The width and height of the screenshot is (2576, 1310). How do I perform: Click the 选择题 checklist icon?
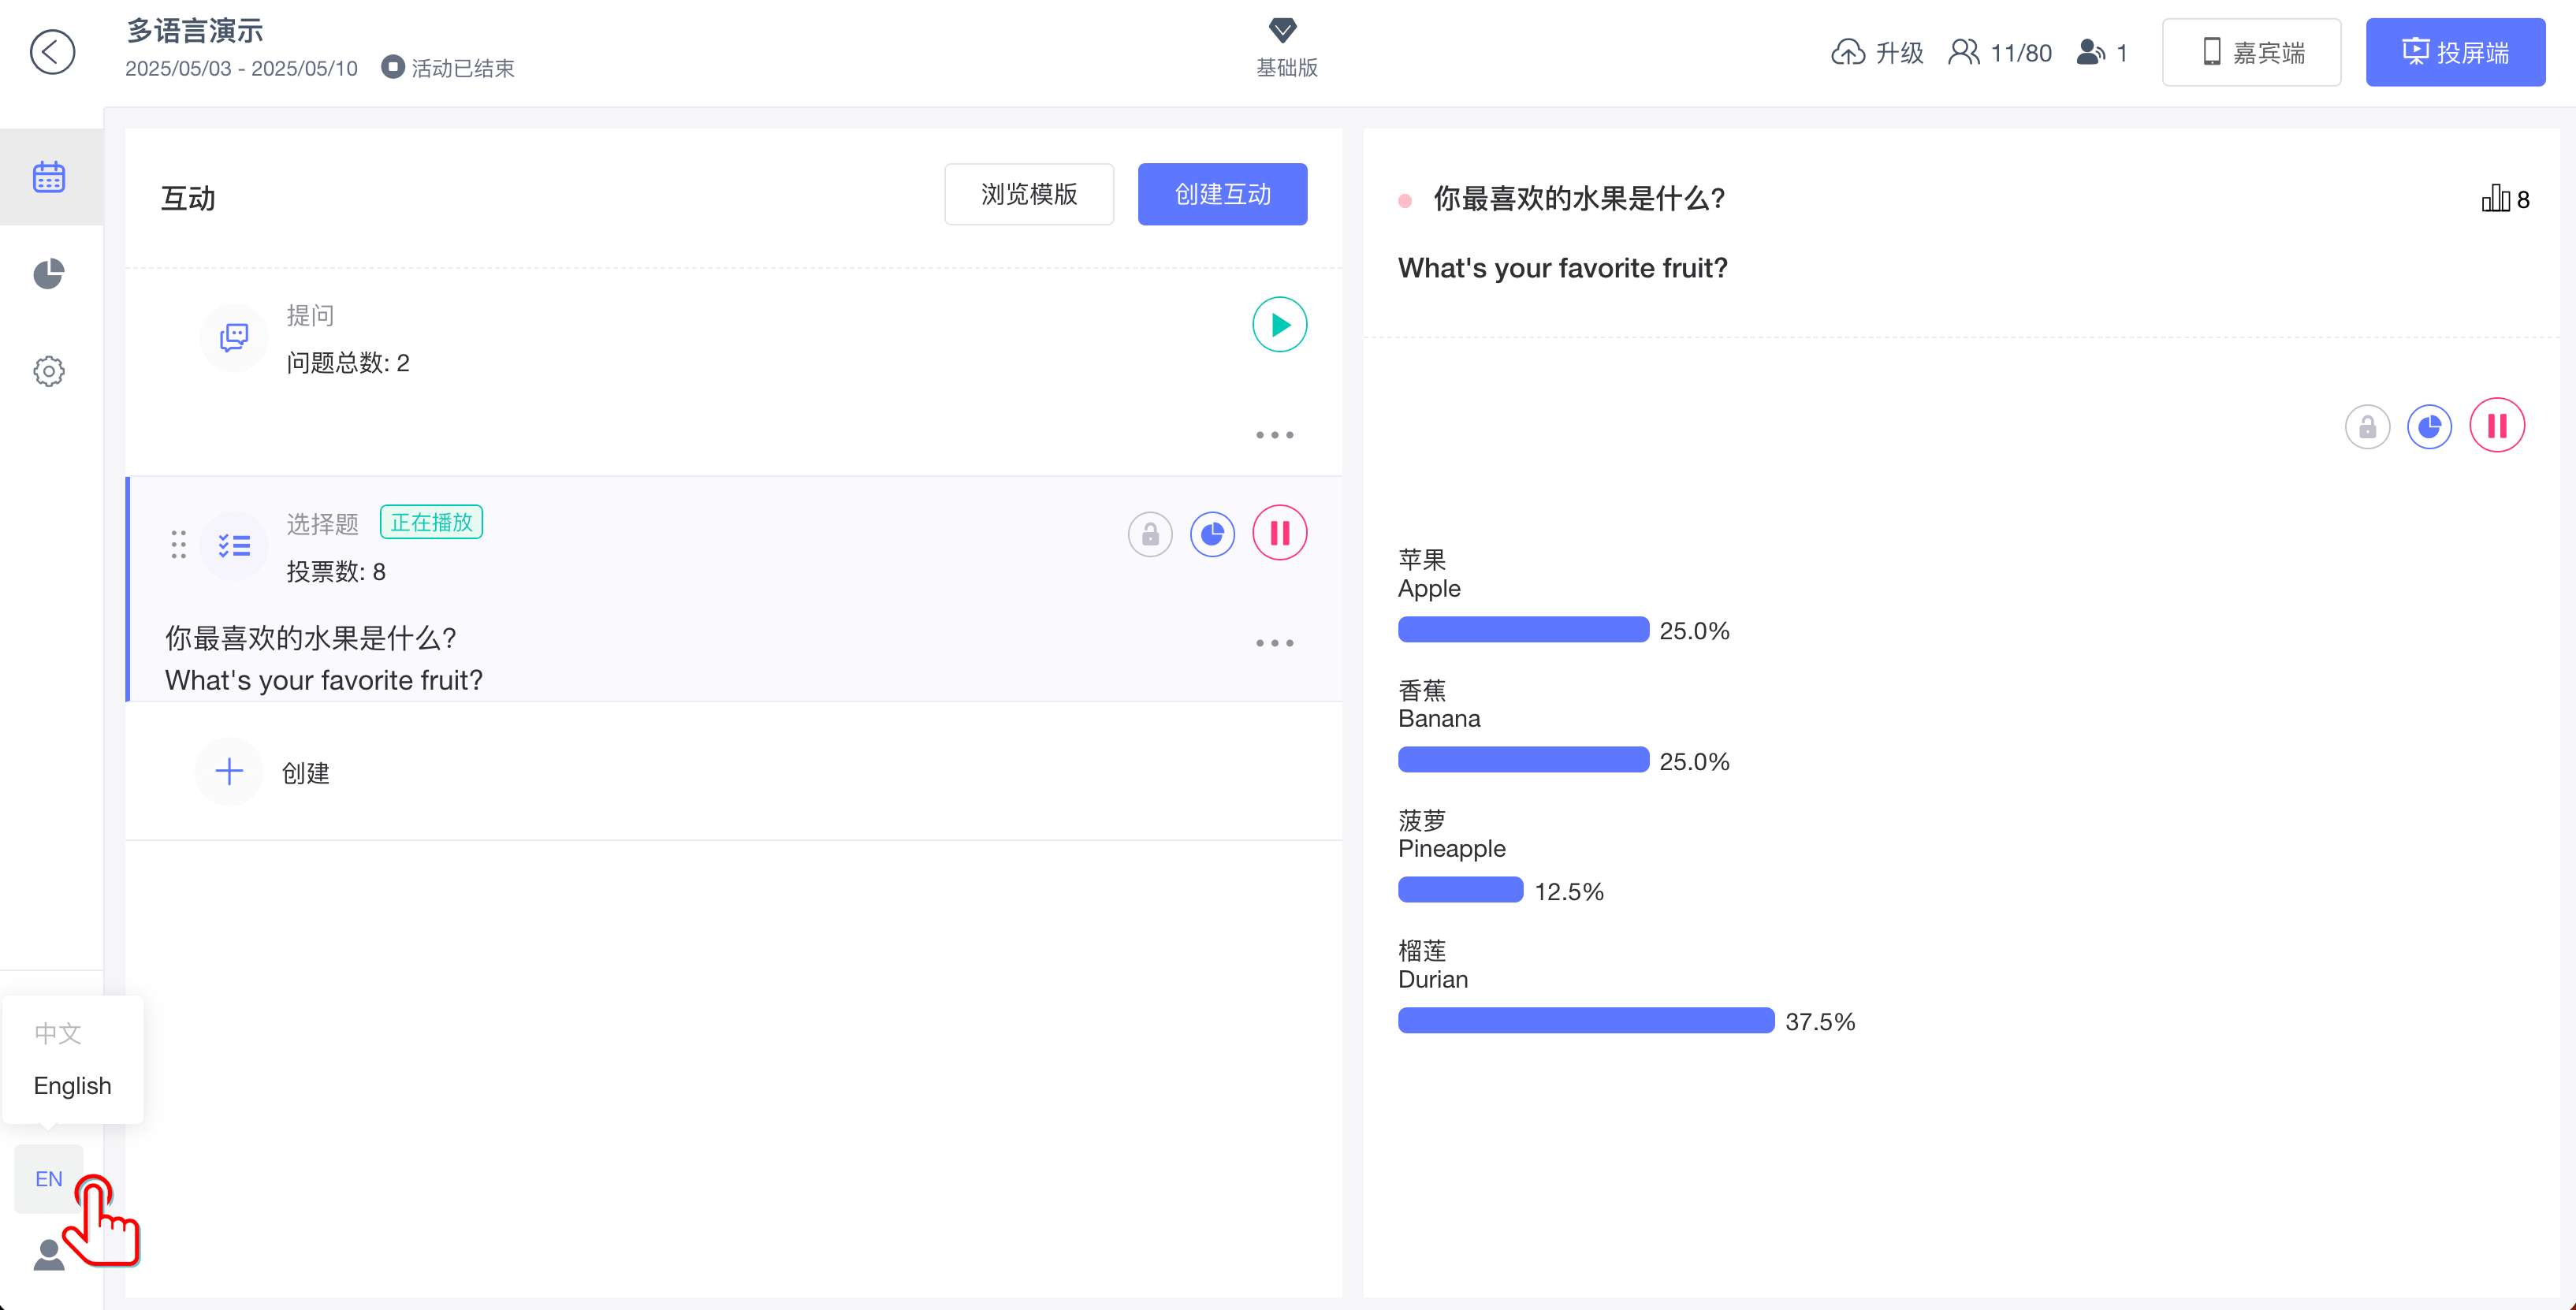(x=234, y=545)
